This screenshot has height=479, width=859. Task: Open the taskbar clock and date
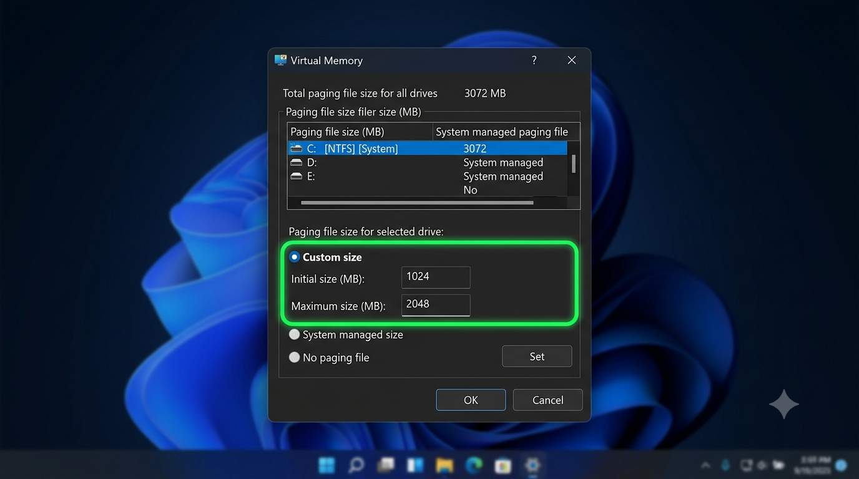[x=812, y=465]
